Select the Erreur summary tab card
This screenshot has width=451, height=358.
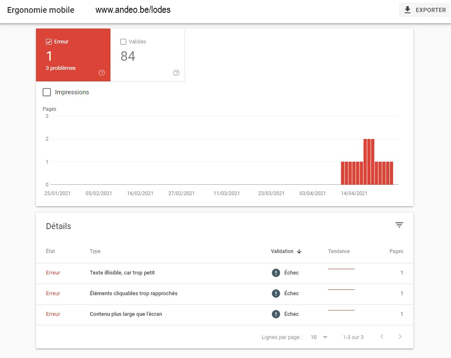(73, 56)
